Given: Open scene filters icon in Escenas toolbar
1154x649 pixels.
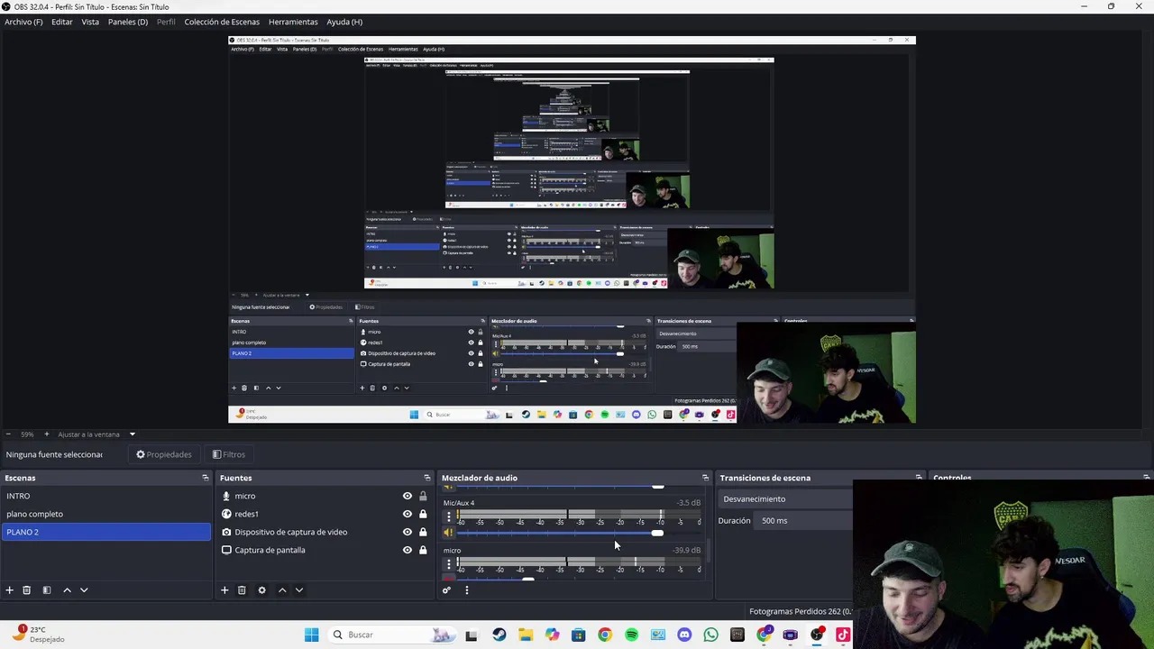Looking at the screenshot, I should tap(47, 590).
